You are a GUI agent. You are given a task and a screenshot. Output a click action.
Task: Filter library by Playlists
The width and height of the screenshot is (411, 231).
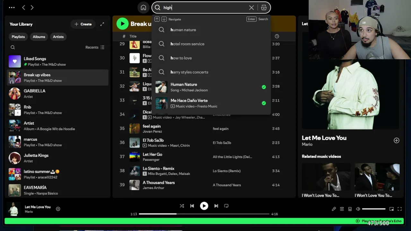coord(18,37)
